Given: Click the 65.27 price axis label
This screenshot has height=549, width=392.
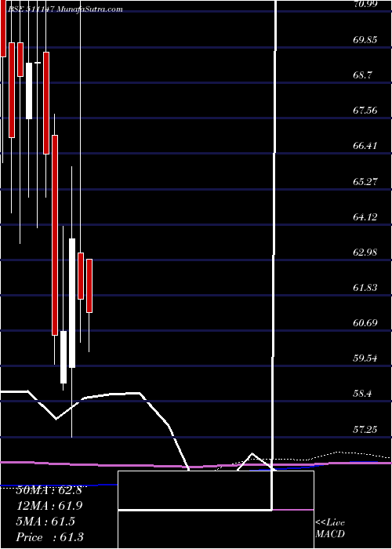Looking at the screenshot, I should click(365, 181).
